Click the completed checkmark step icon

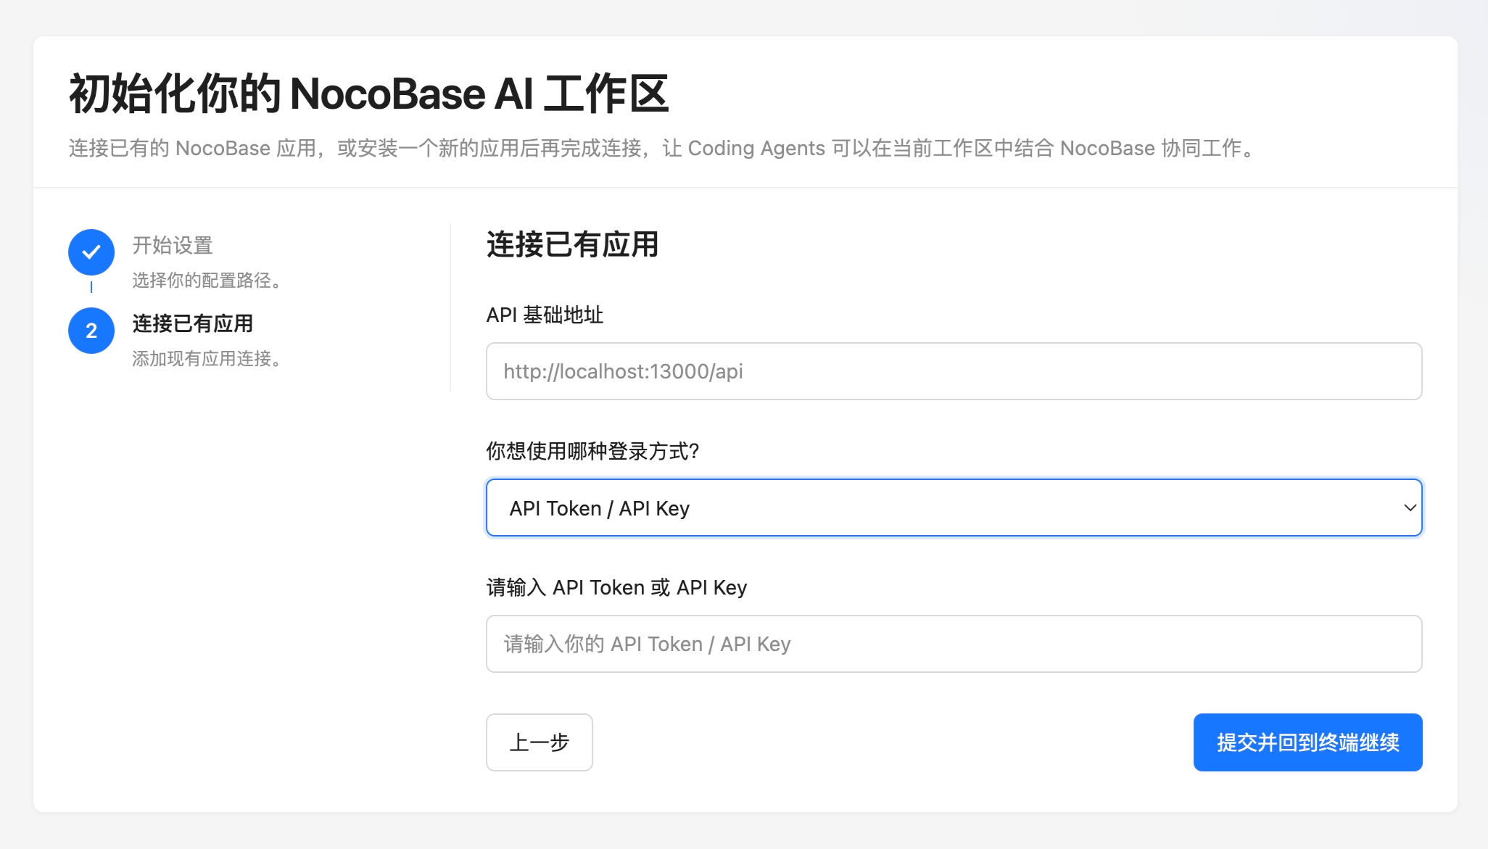coord(91,252)
